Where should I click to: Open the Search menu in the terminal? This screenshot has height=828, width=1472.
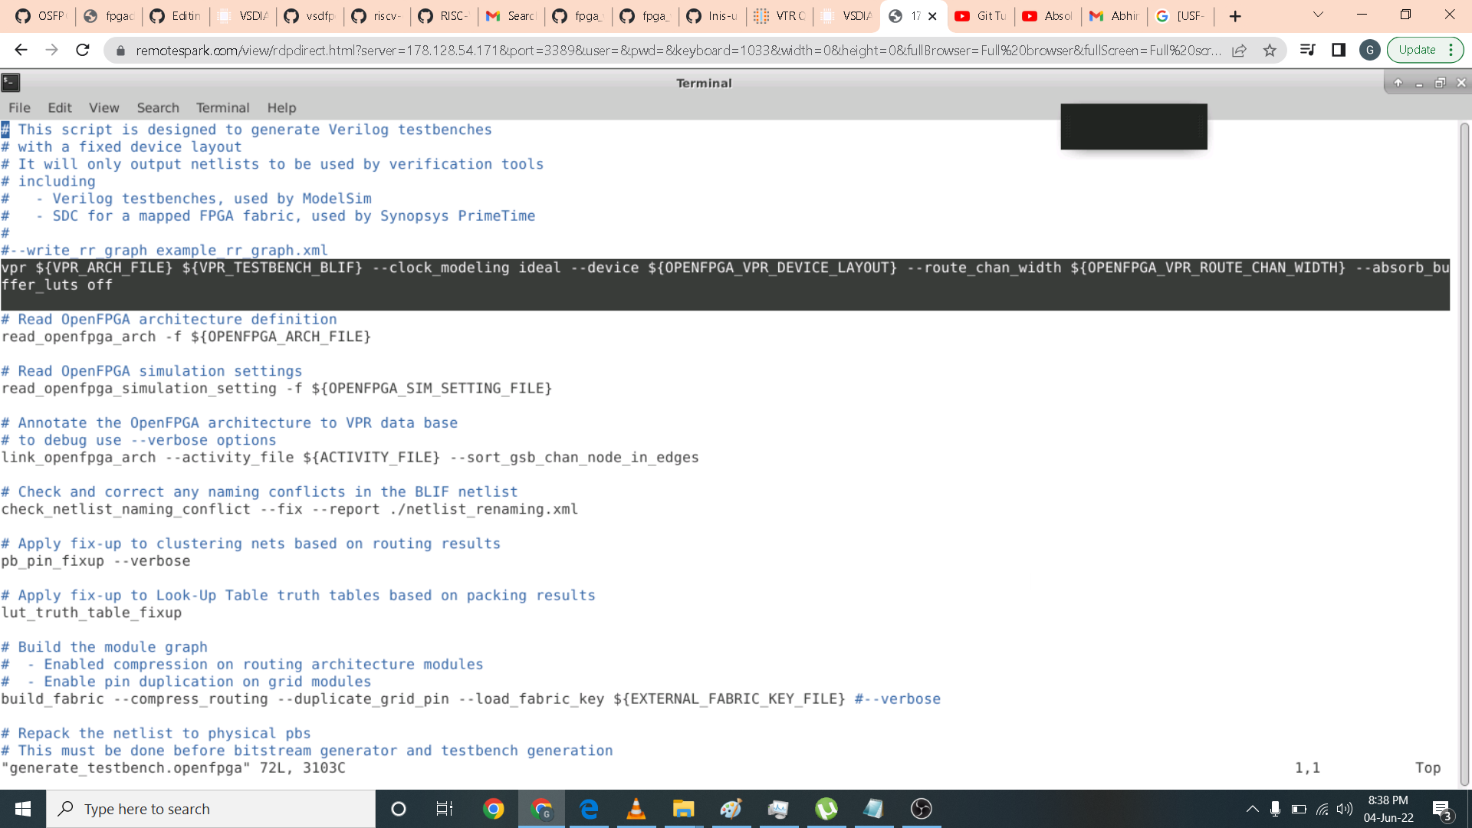tap(158, 107)
